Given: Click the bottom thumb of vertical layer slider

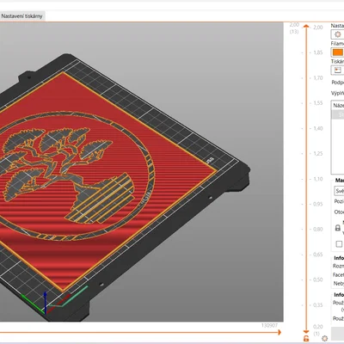Looking at the screenshot, I should coord(306,331).
